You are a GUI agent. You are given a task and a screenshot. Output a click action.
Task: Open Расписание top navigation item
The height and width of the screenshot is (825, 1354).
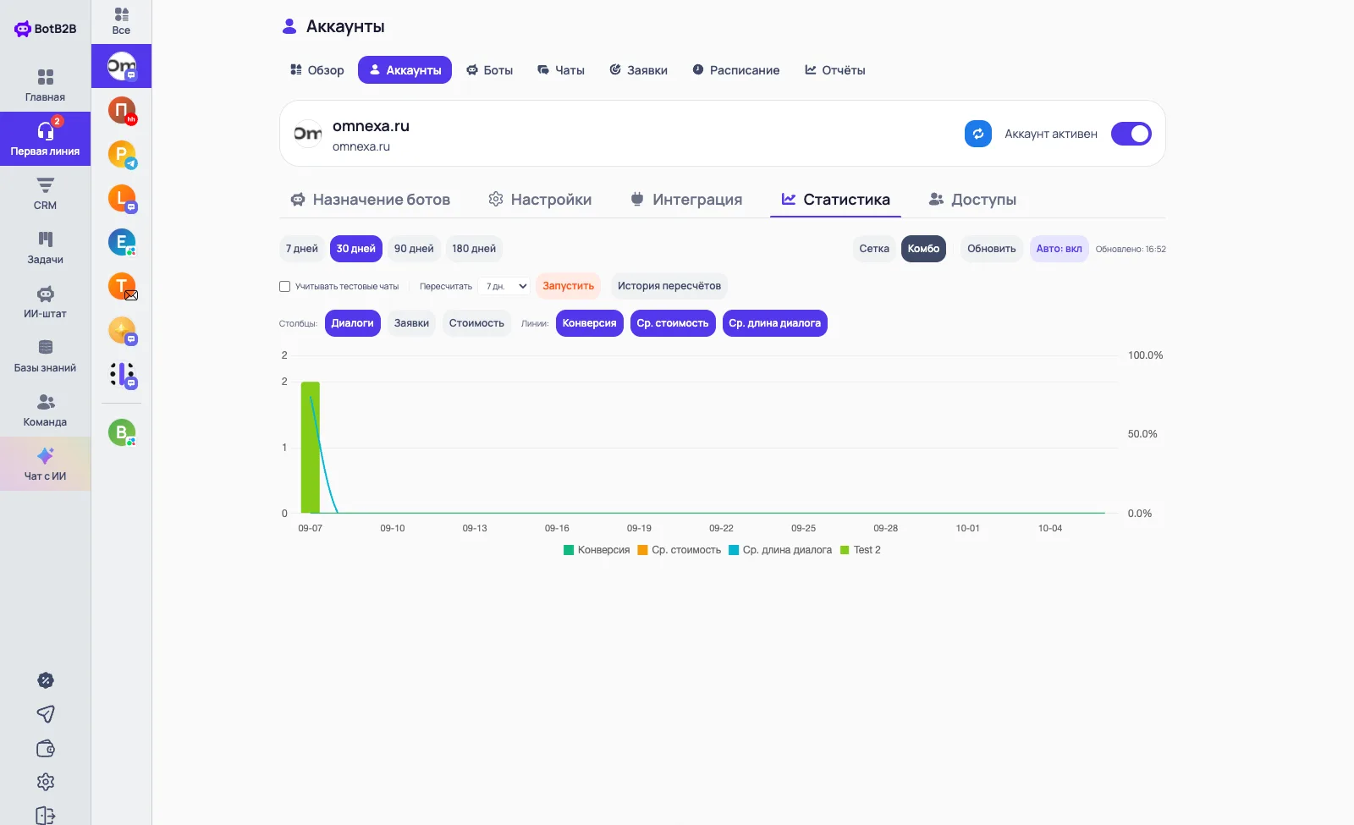[x=735, y=70]
